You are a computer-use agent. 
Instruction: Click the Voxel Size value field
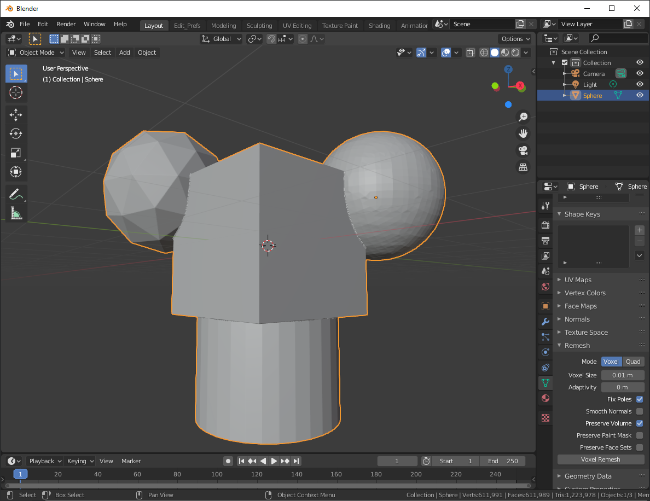(622, 375)
